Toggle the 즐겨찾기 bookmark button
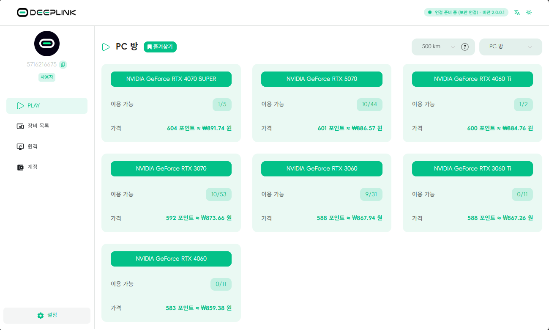Viewport: 549px width, 330px height. click(160, 47)
